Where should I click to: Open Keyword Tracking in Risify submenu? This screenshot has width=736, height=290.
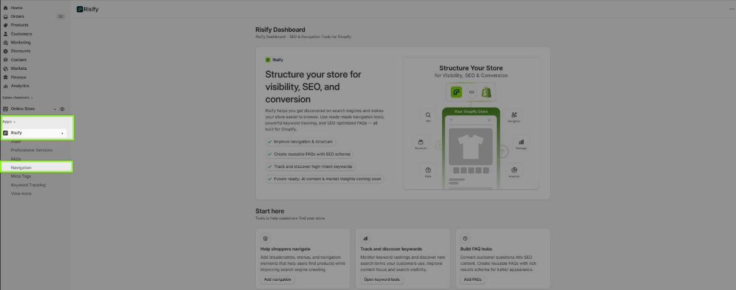point(28,185)
